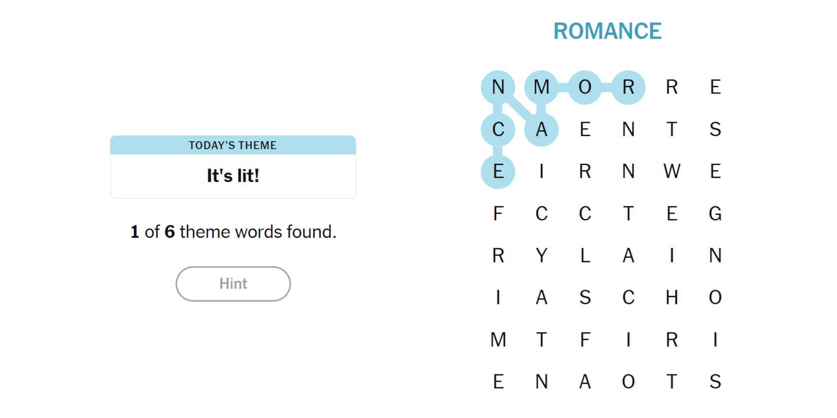837x418 pixels.
Task: Select the highlighted letter M
Action: click(541, 87)
